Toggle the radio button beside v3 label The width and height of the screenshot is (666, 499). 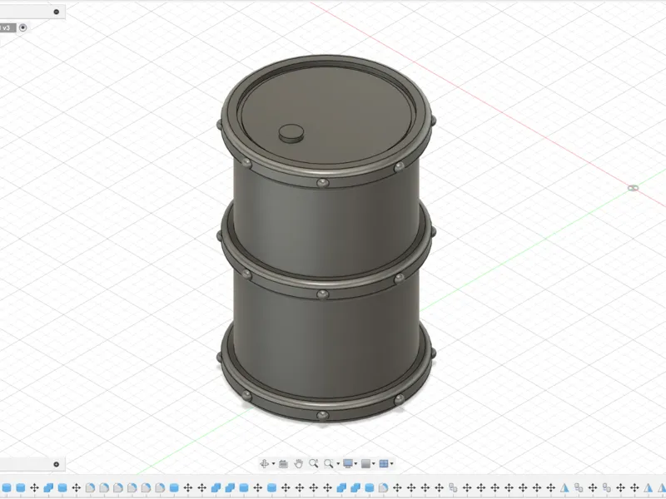[23, 28]
